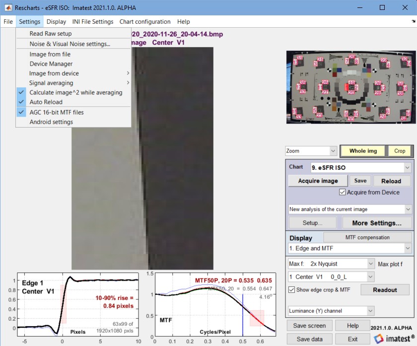Viewport: 417px width, 346px height.
Task: Click the Setup... button
Action: tap(312, 222)
